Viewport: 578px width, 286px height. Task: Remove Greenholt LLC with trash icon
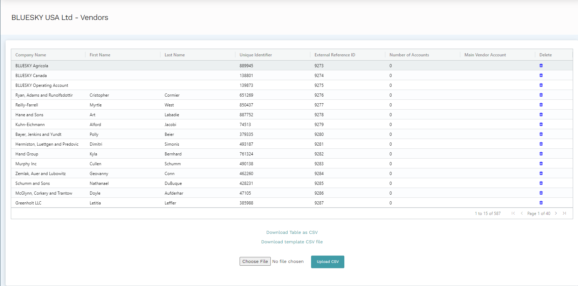click(541, 203)
